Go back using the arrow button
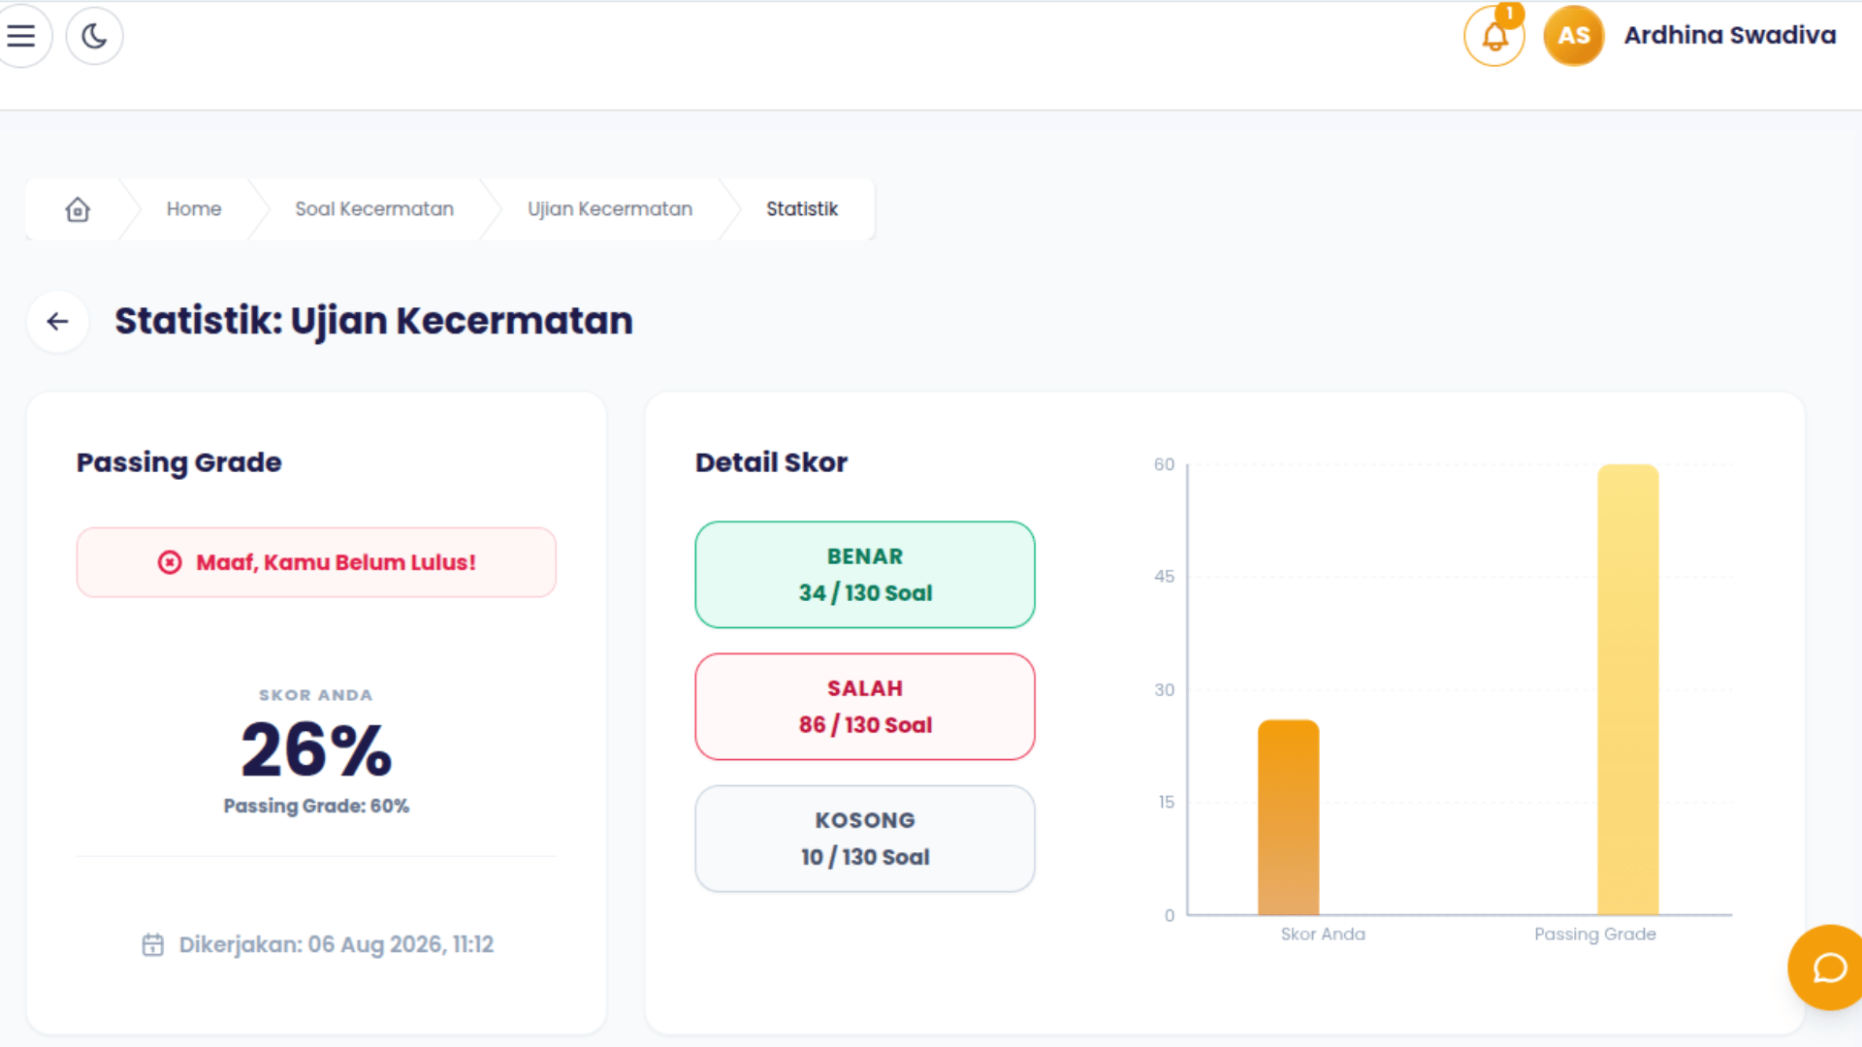The image size is (1862, 1047). pos(58,322)
